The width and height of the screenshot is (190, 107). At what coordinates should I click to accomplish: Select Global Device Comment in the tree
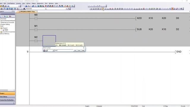tap(7, 23)
